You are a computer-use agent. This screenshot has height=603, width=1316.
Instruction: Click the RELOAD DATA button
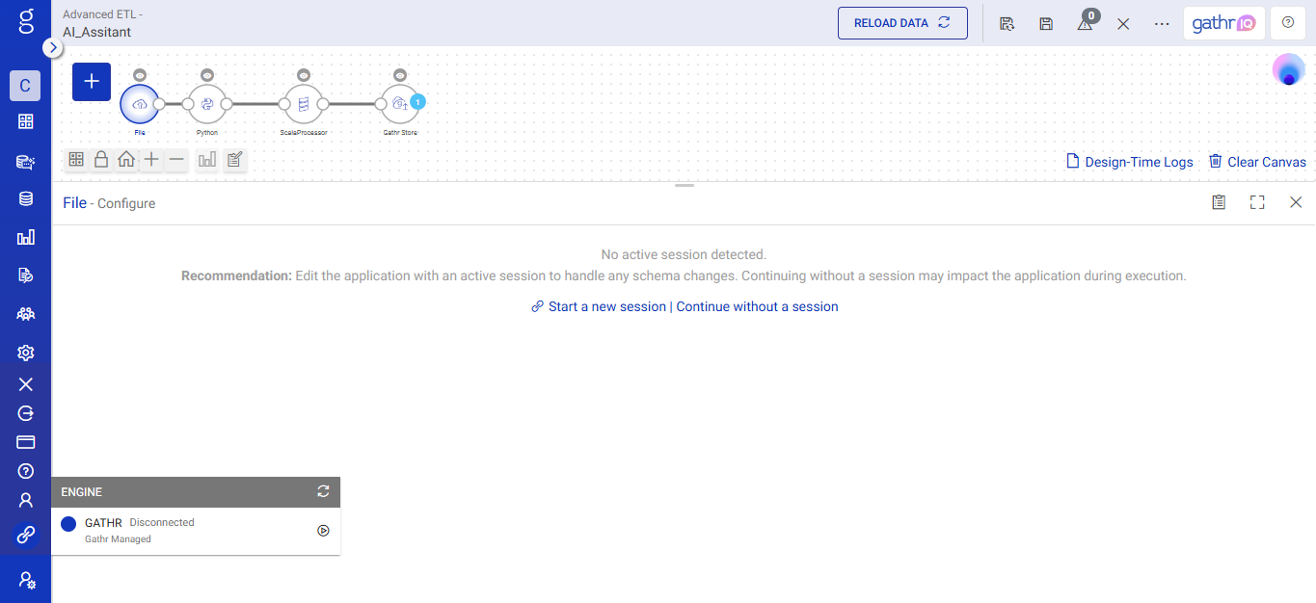click(902, 23)
